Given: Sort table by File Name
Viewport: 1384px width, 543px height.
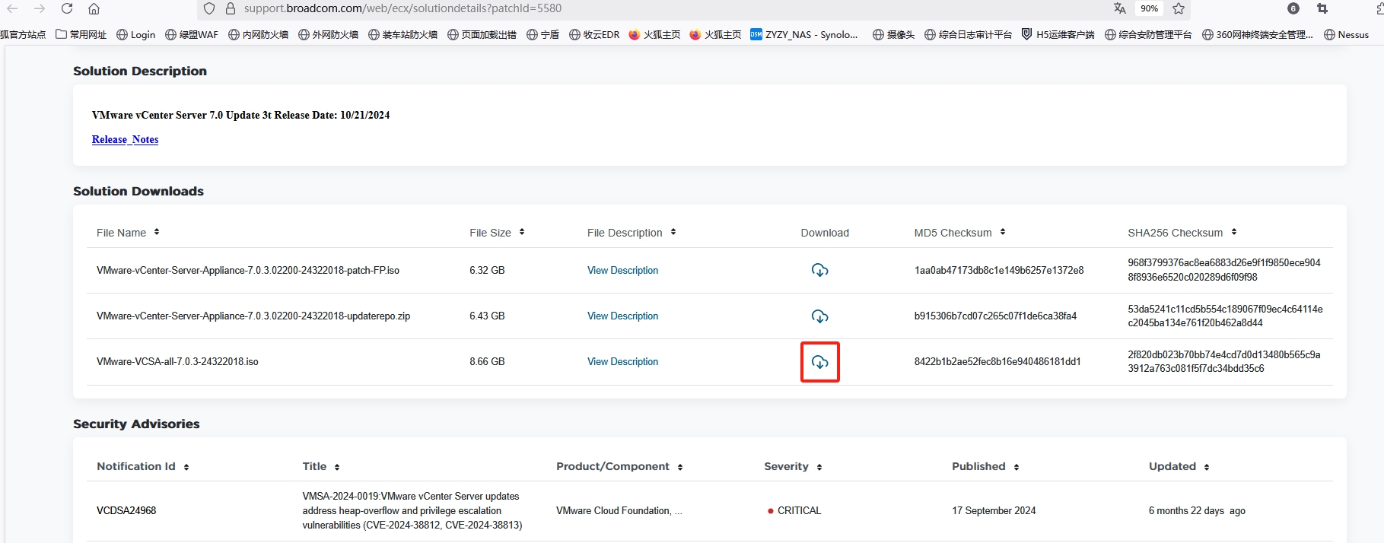Looking at the screenshot, I should [157, 232].
